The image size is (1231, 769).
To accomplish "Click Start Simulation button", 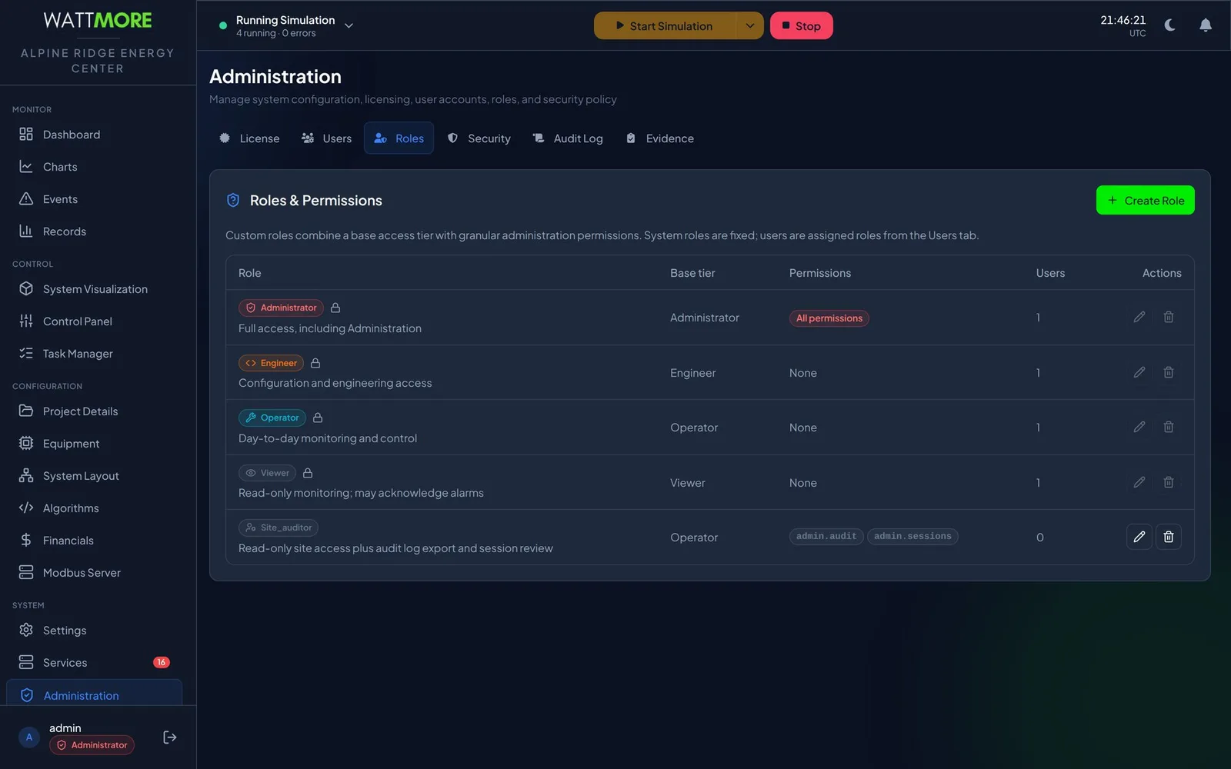I will click(x=665, y=25).
